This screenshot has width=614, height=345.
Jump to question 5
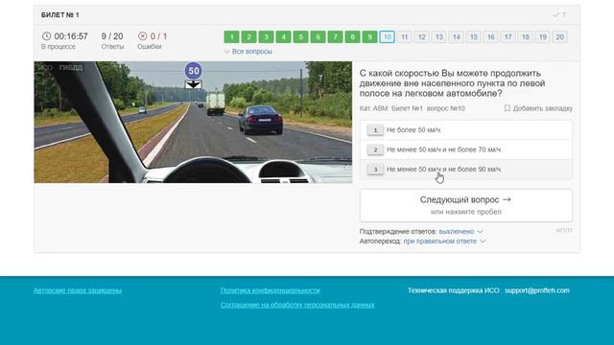tap(300, 37)
